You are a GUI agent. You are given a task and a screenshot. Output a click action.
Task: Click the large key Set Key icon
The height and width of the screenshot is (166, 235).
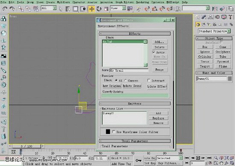click(x=138, y=160)
